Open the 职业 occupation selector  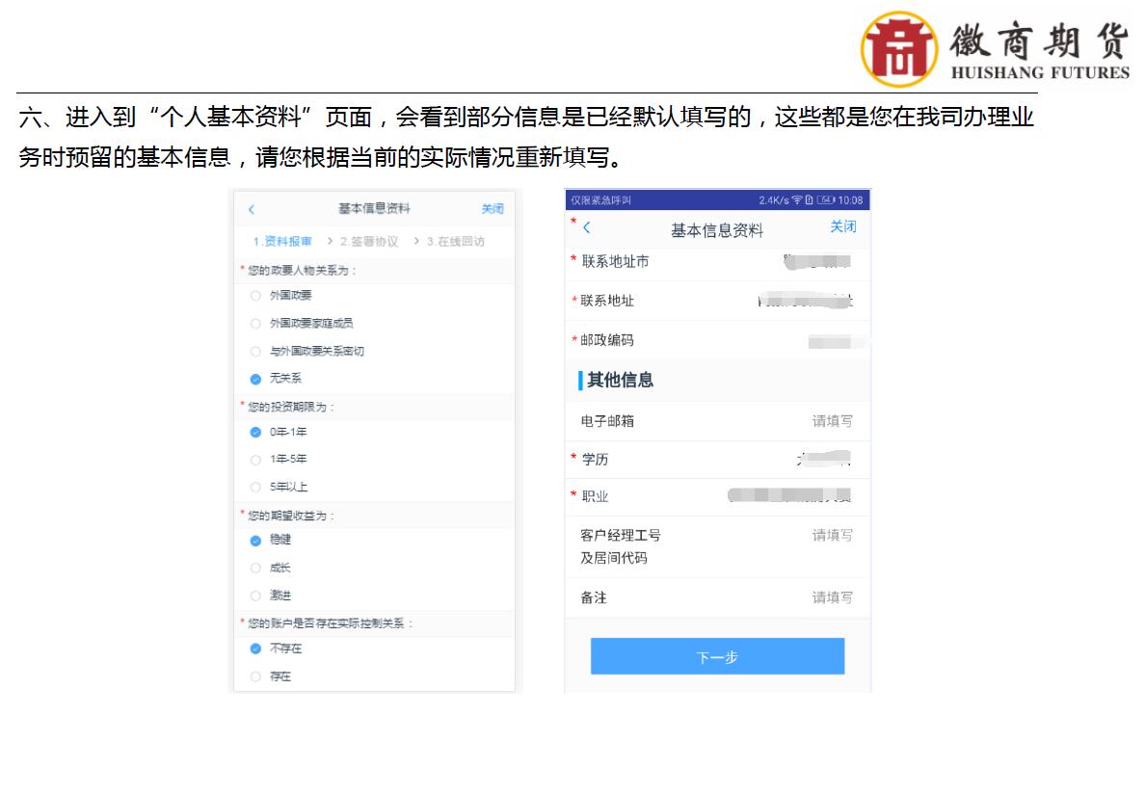click(718, 497)
